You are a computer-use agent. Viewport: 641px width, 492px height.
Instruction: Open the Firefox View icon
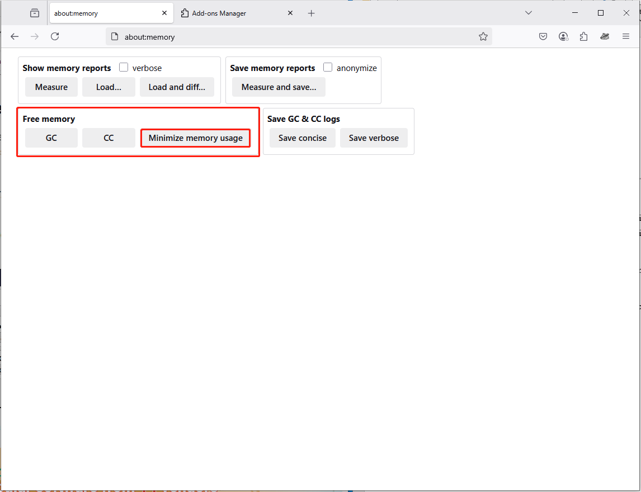(x=35, y=13)
